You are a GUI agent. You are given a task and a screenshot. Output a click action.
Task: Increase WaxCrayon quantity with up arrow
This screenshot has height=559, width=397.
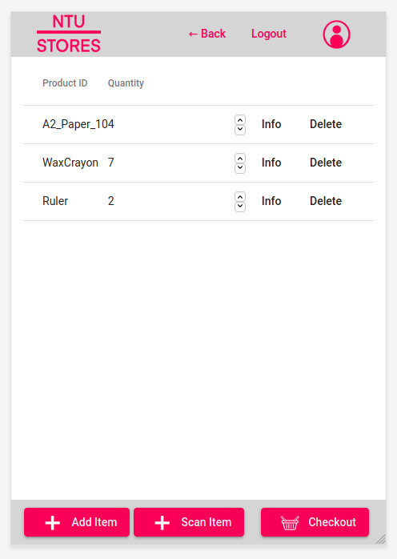pyautogui.click(x=240, y=159)
